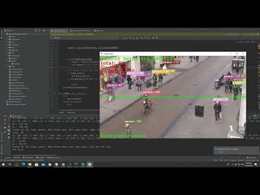Stop the running script with the red stop icon
Image resolution: width=260 pixels, height=195 pixels.
(5, 123)
